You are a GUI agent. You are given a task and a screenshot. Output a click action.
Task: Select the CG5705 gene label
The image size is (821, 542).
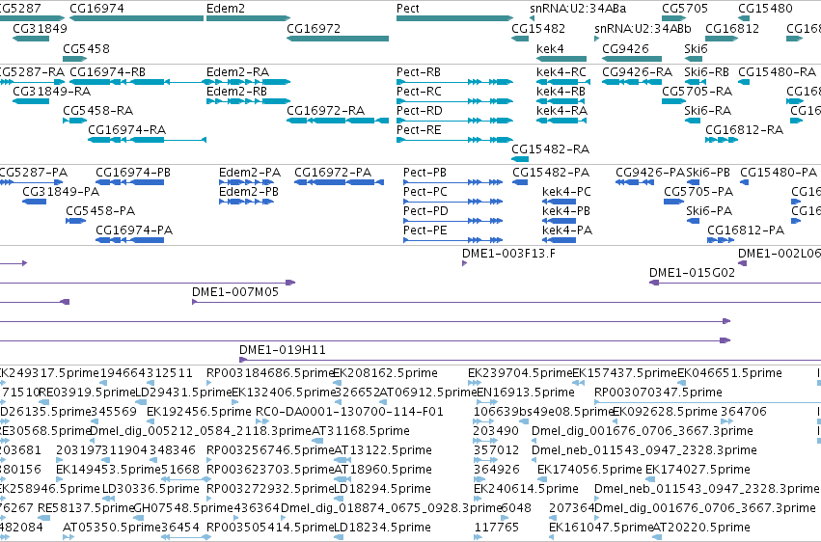tap(685, 9)
